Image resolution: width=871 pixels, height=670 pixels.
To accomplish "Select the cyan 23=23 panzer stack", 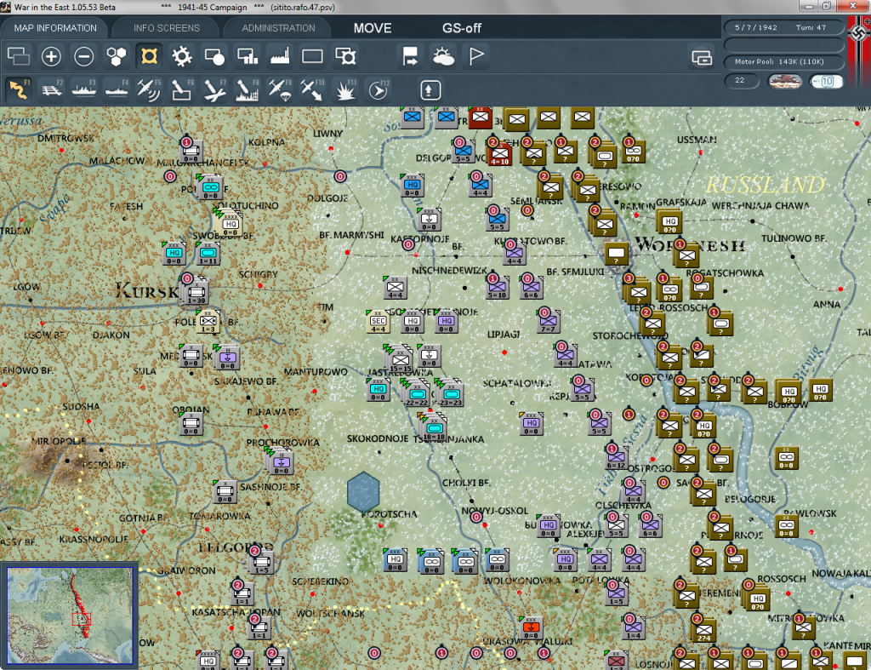I will tap(451, 394).
